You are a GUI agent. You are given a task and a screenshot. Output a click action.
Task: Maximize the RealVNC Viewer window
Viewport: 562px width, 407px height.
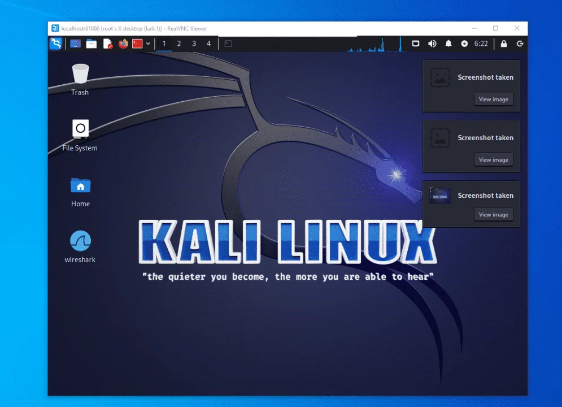495,28
